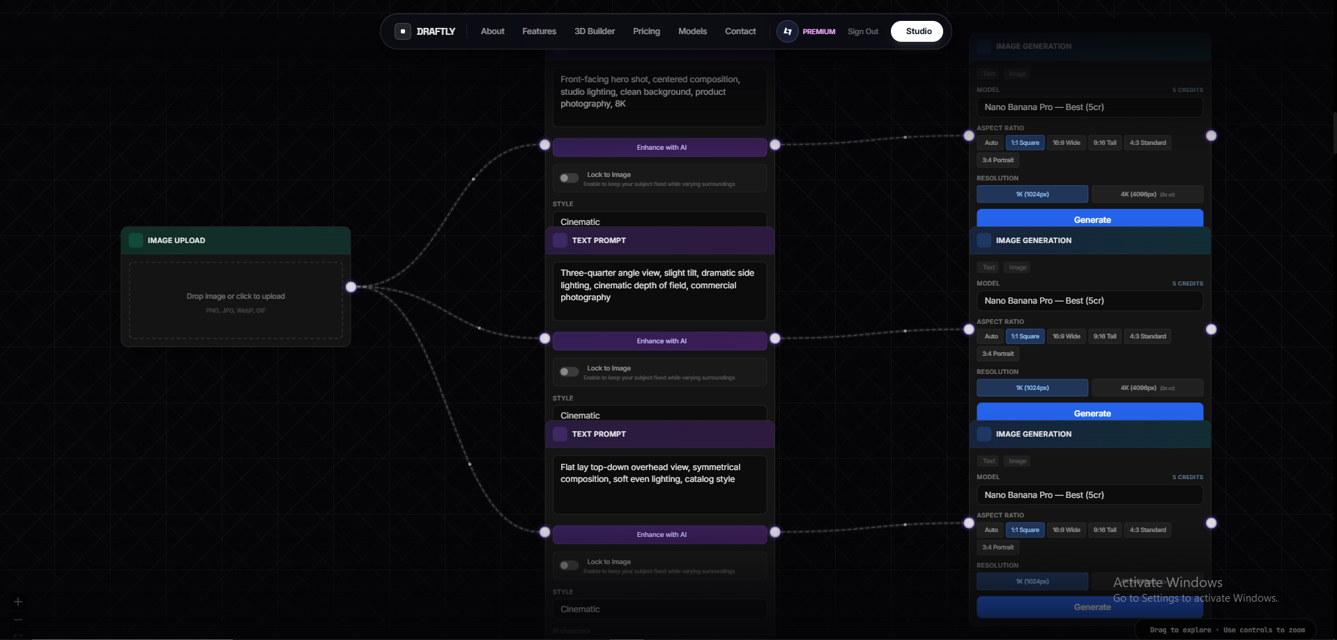Select Auto aspect ratio in node fed by Flat lay prompt
This screenshot has height=640, width=1337.
coord(991,530)
